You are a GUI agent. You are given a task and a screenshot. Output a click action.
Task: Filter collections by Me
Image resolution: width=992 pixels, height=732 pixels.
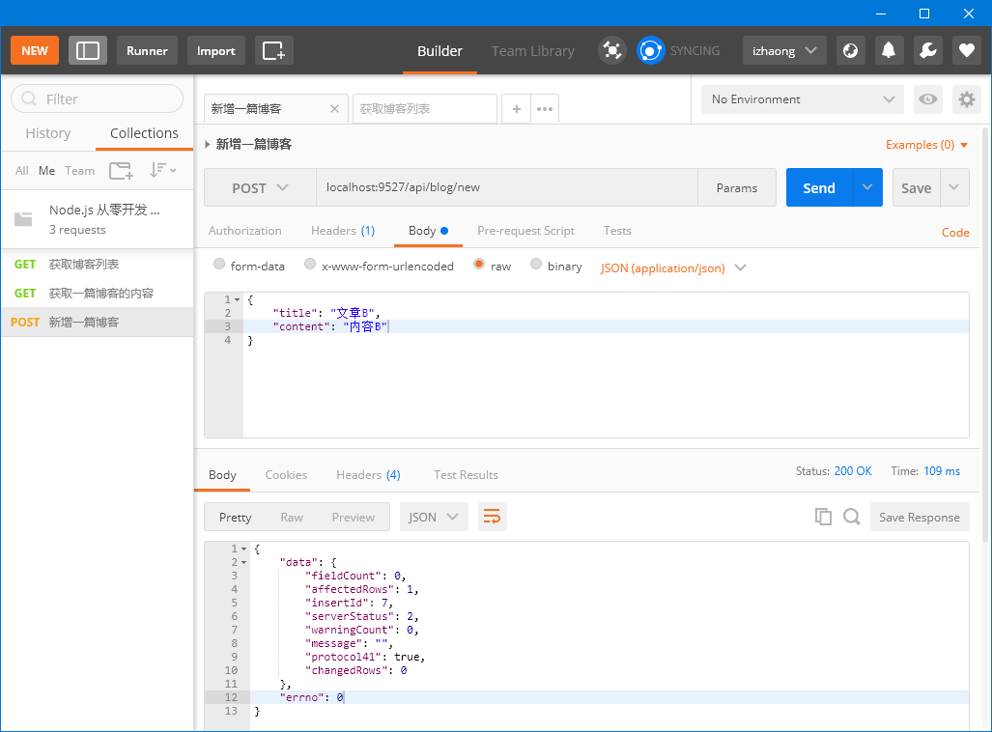46,171
